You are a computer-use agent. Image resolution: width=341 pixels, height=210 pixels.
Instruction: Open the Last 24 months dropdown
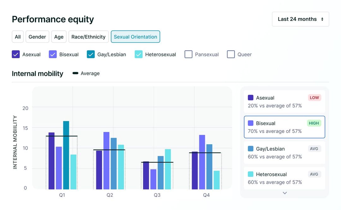[x=300, y=19]
